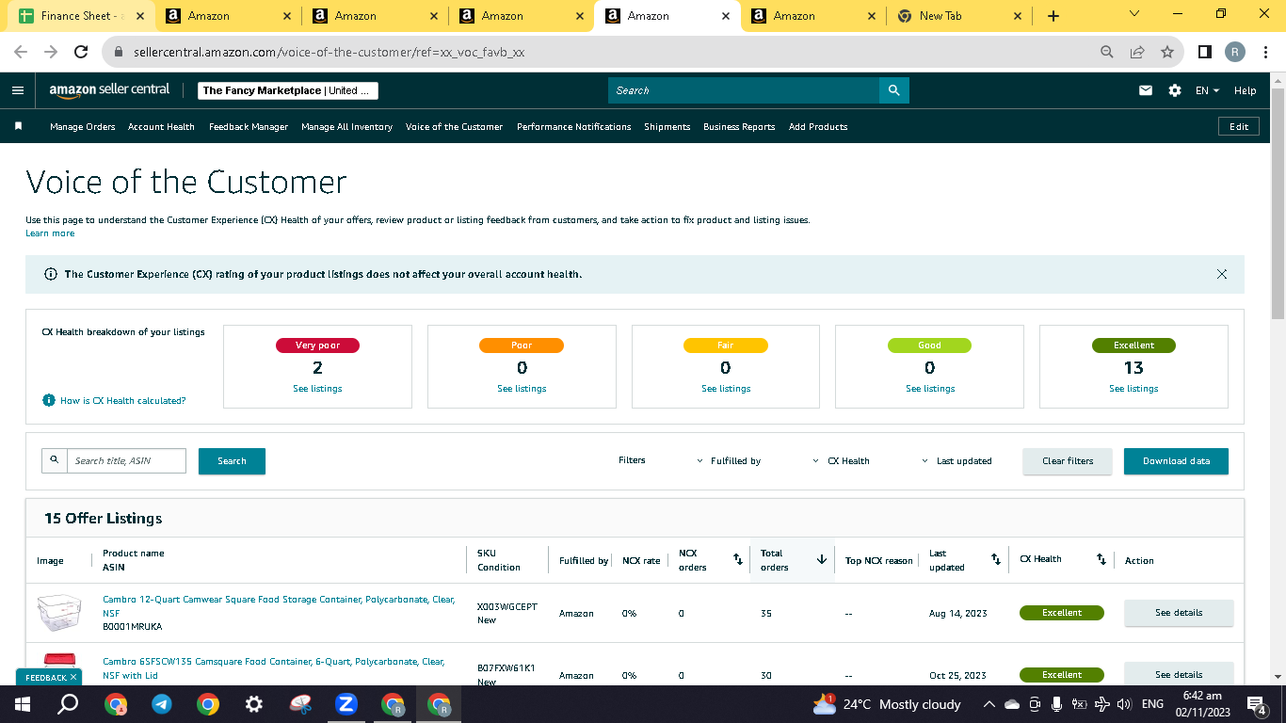Open Manage All Inventory in navigation

(346, 126)
